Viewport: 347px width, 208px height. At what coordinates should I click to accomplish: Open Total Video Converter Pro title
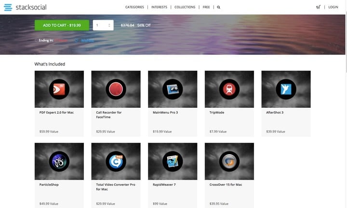[x=116, y=187]
